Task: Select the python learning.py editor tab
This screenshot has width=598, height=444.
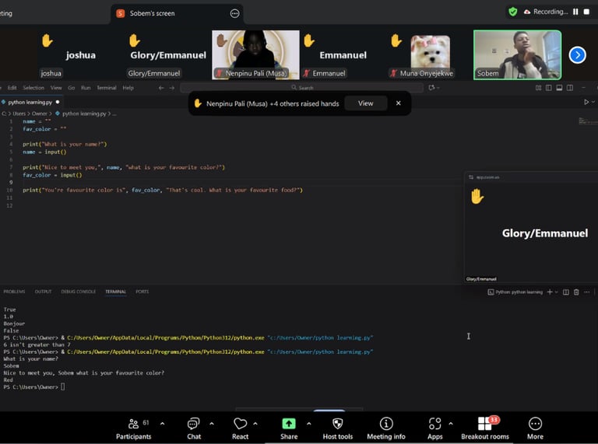Action: tap(31, 102)
